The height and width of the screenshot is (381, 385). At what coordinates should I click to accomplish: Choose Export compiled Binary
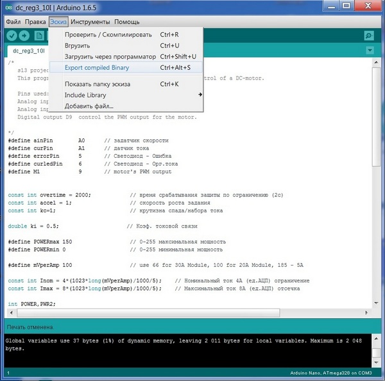[x=96, y=67]
